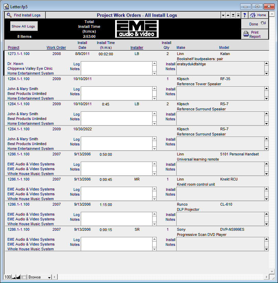
Task: Click window vertical scrollbar up arrow
Action: (x=272, y=14)
